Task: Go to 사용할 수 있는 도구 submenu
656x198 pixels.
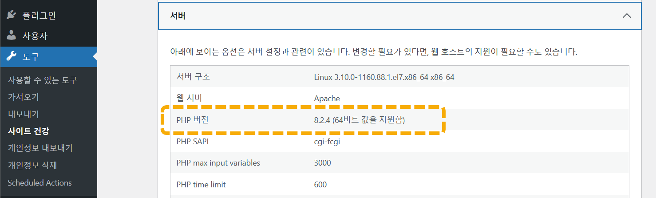Action: (43, 80)
